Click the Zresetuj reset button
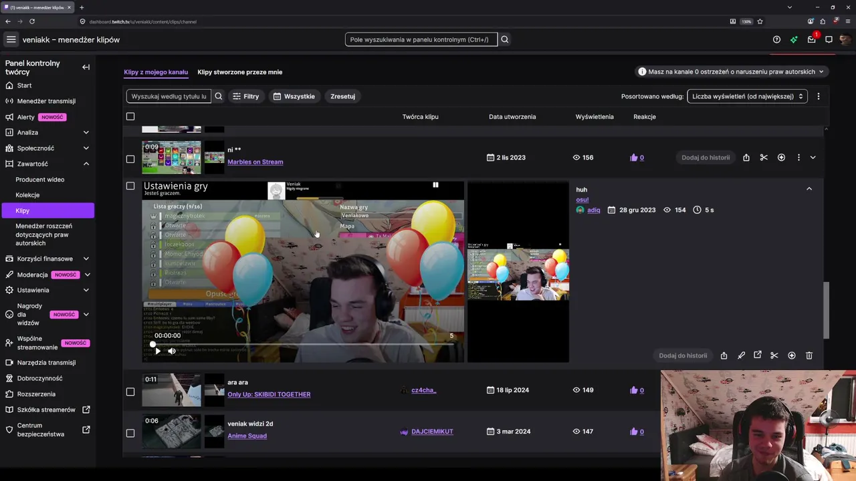 click(x=342, y=96)
